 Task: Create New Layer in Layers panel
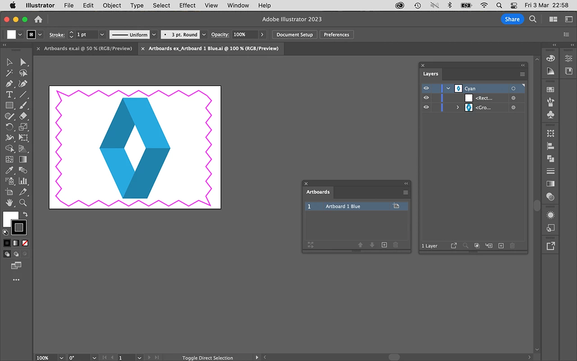click(501, 246)
